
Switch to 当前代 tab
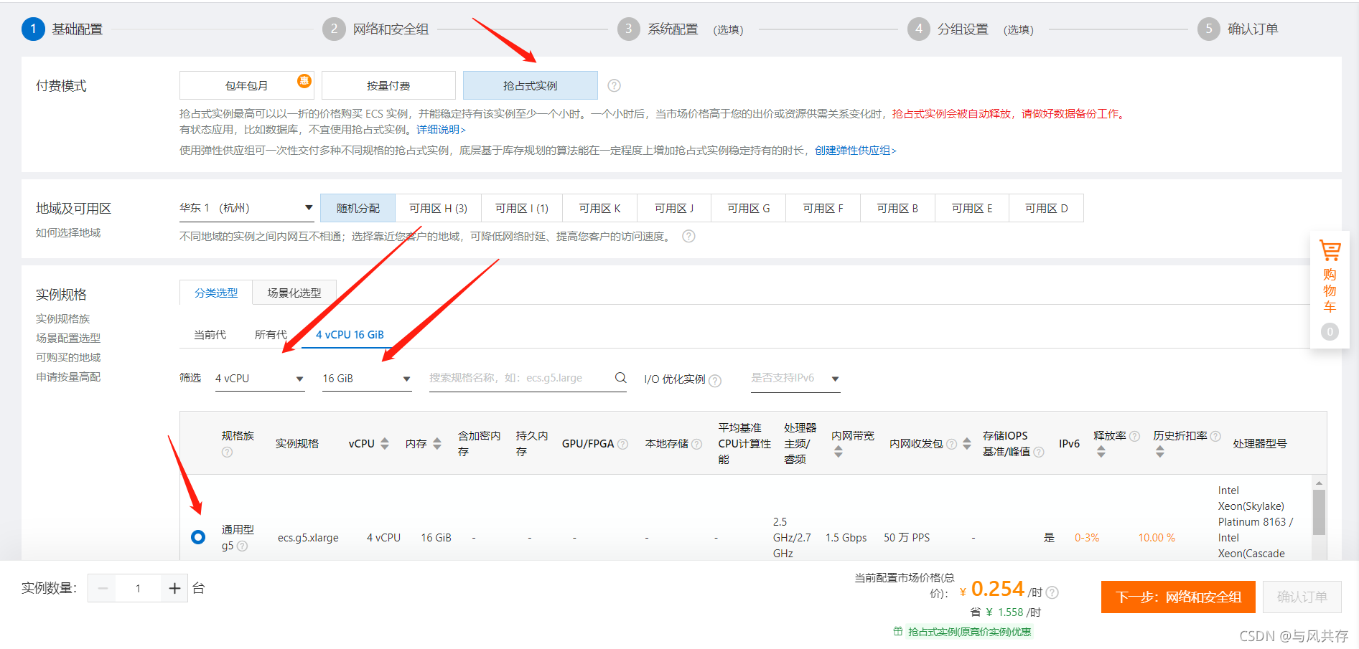[x=210, y=335]
